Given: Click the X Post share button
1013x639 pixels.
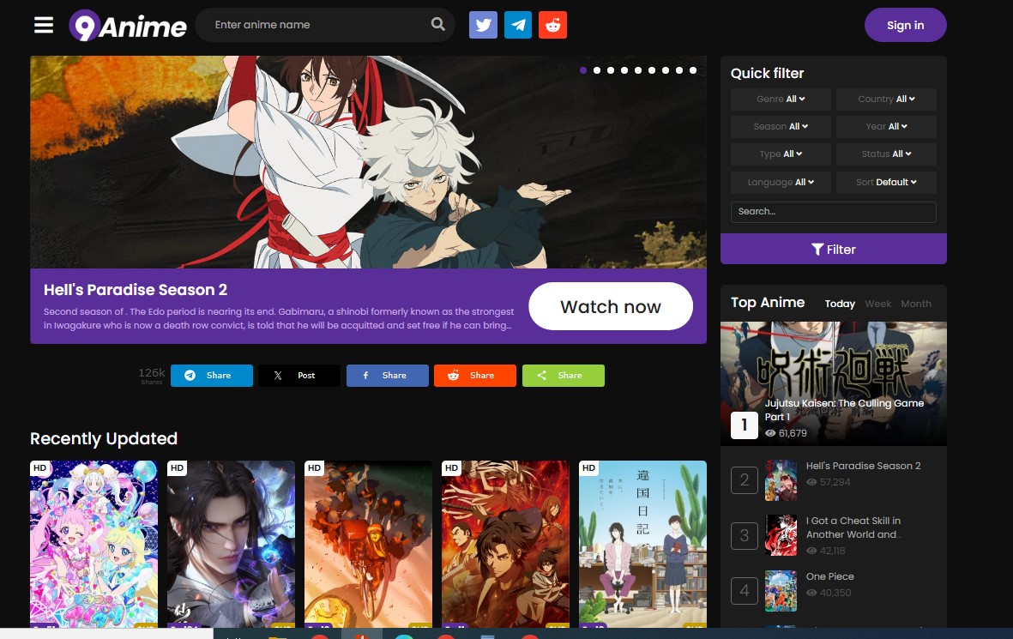Looking at the screenshot, I should (299, 376).
